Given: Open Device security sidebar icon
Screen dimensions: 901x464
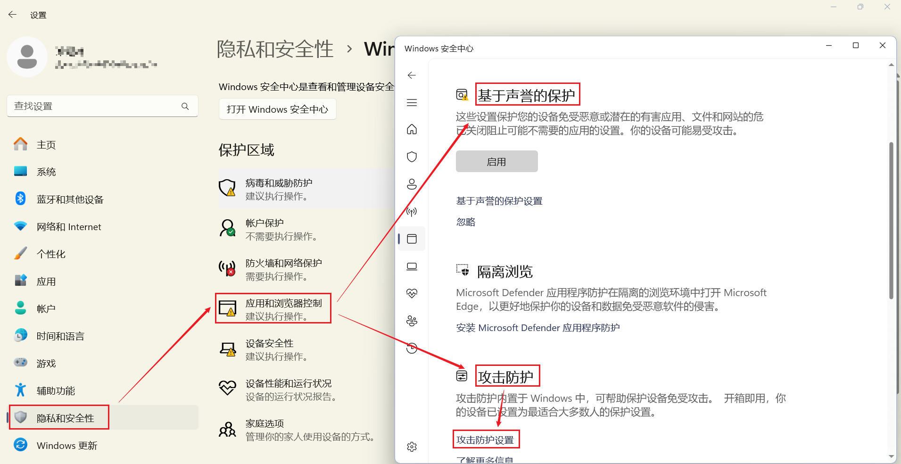Looking at the screenshot, I should click(412, 266).
